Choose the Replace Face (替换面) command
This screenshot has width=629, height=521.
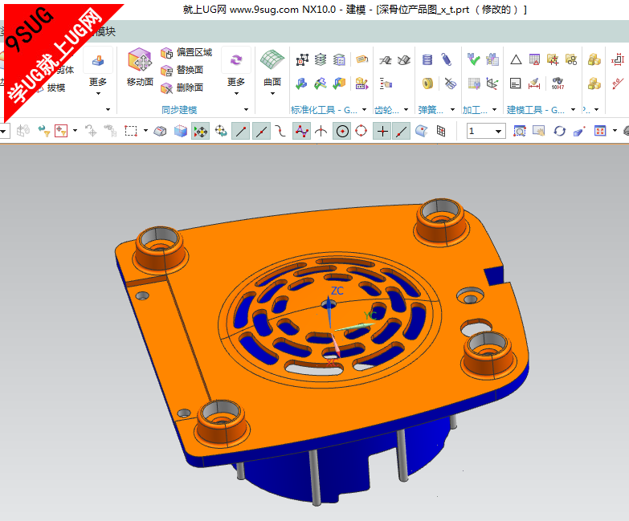[x=182, y=70]
